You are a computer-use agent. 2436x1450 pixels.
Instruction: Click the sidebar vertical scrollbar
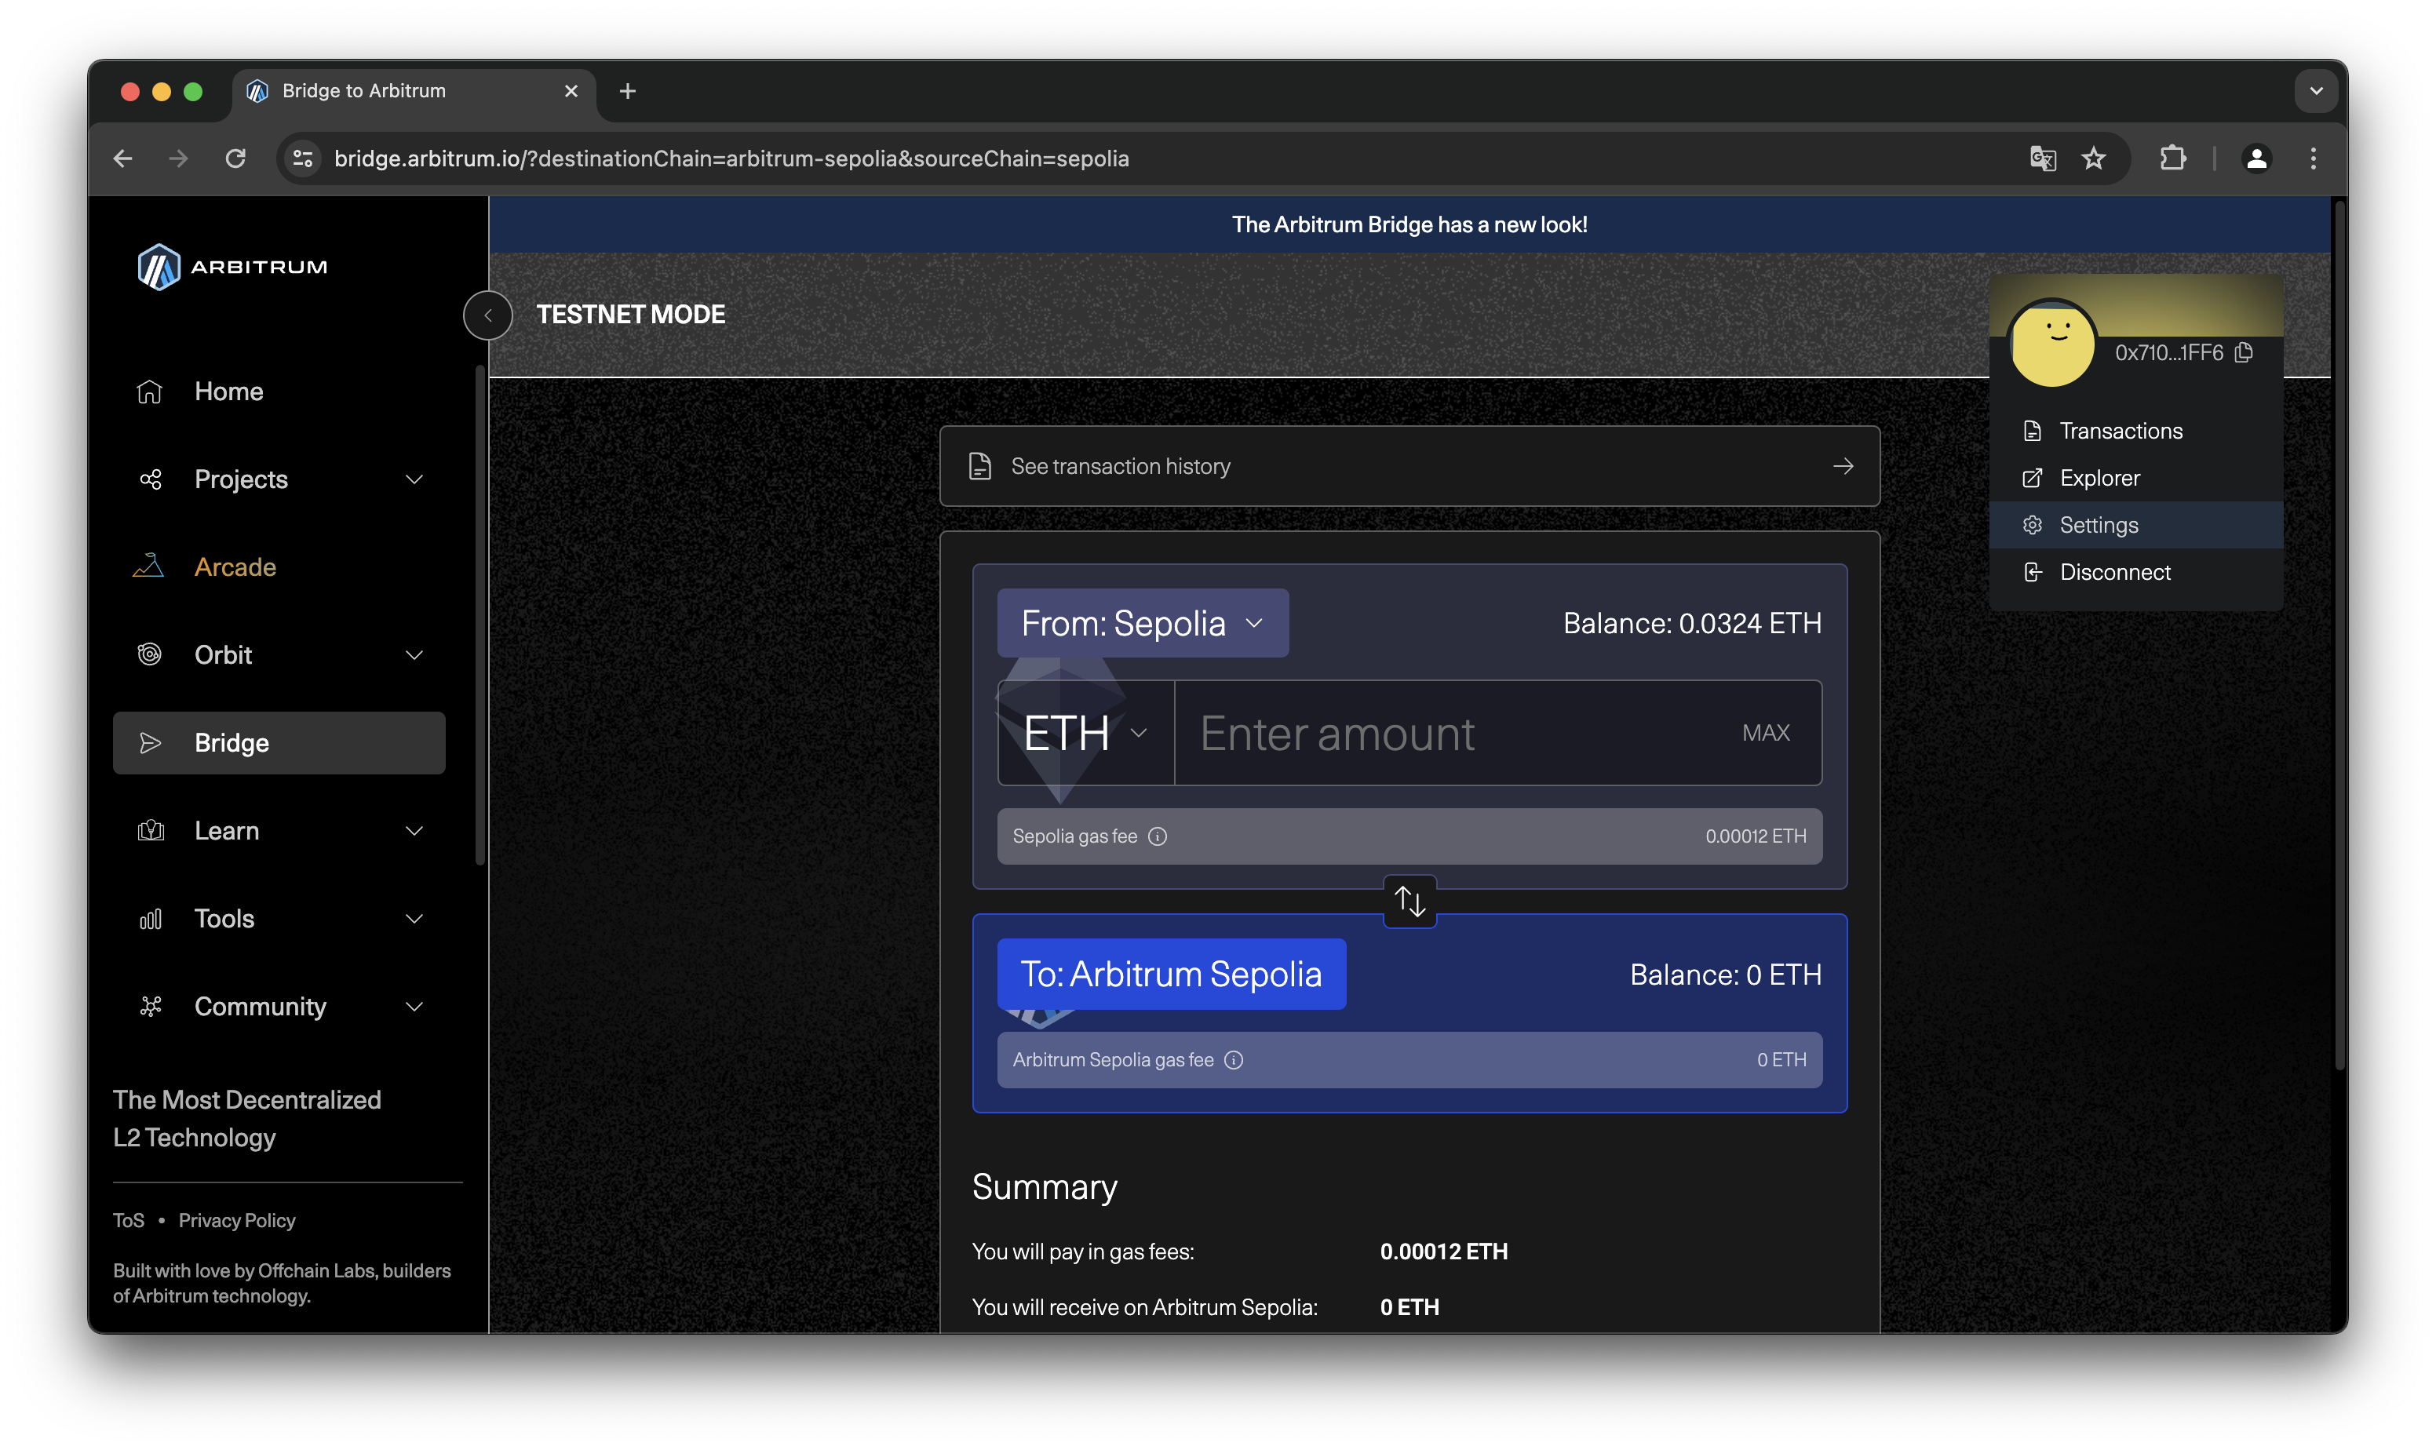[x=480, y=616]
